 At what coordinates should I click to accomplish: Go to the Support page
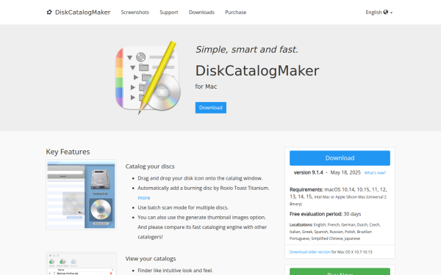169,12
